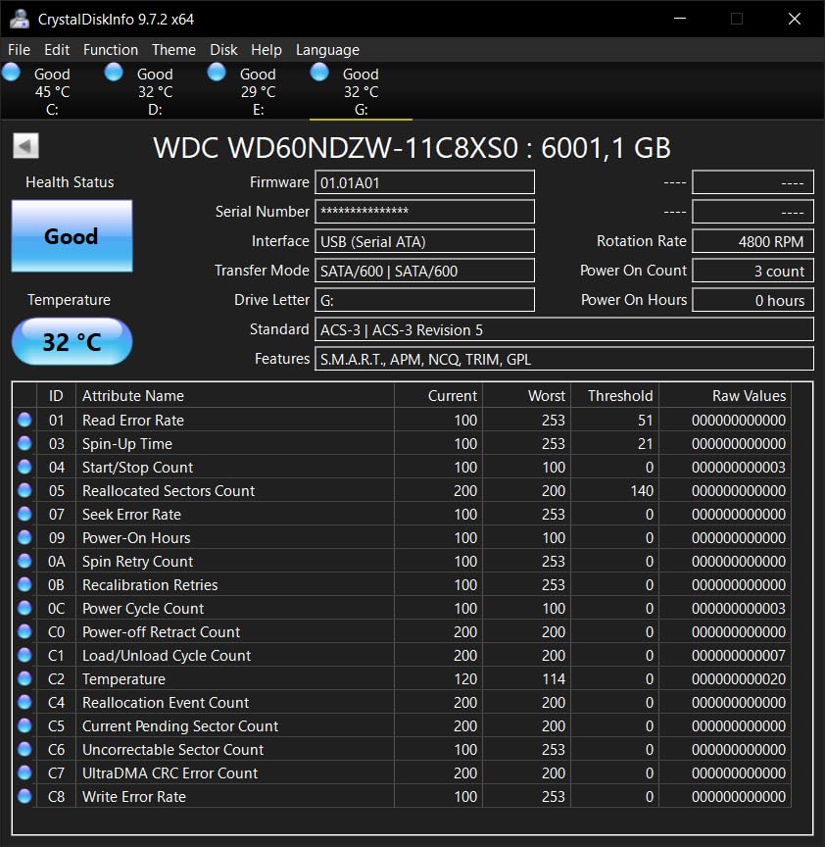Click the Current column header
825x847 pixels.
[438, 395]
